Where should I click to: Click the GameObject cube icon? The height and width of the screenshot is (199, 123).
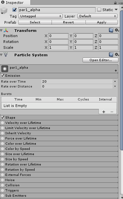pyautogui.click(x=4, y=11)
